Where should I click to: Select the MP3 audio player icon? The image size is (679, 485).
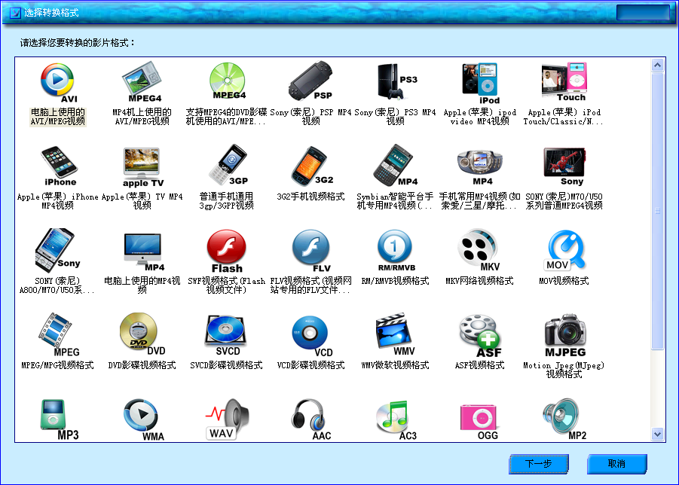pyautogui.click(x=60, y=419)
